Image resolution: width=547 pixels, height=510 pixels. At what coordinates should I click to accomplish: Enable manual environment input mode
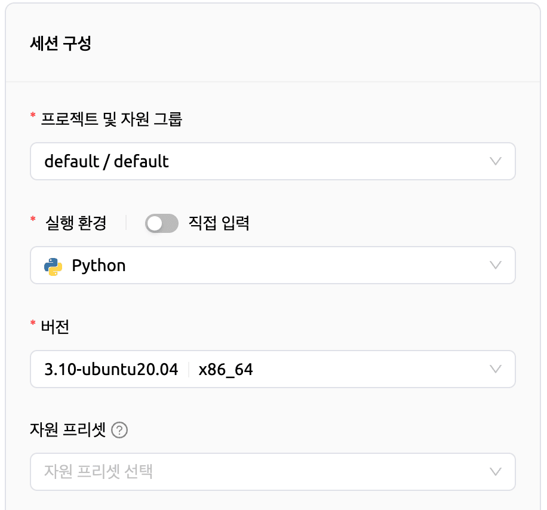point(161,223)
